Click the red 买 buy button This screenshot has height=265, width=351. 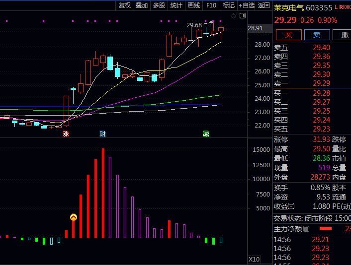coord(288,35)
